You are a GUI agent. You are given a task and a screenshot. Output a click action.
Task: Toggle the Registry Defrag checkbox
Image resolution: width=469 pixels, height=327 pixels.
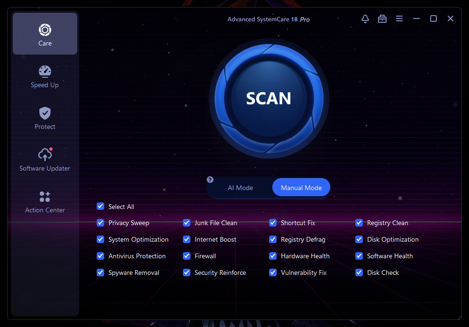[x=273, y=239]
